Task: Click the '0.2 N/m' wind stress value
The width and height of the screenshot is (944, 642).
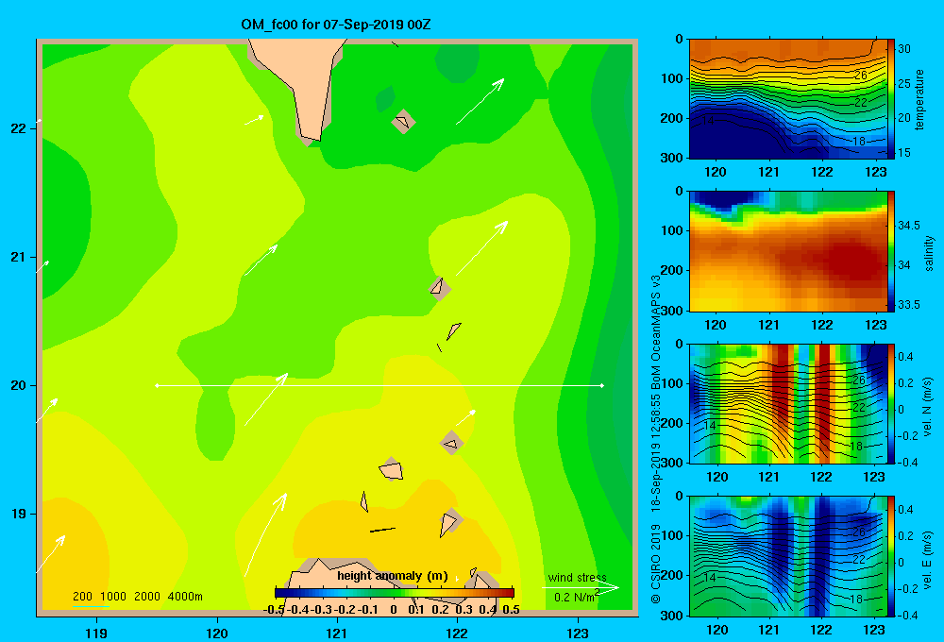Action: pyautogui.click(x=576, y=597)
